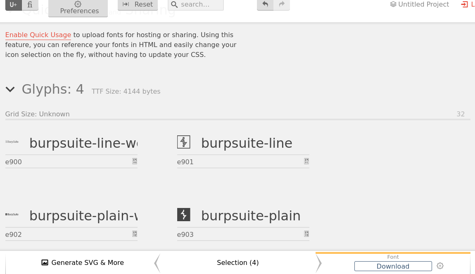Image resolution: width=475 pixels, height=274 pixels.
Task: Open the Untitled Project menu
Action: coord(420,4)
